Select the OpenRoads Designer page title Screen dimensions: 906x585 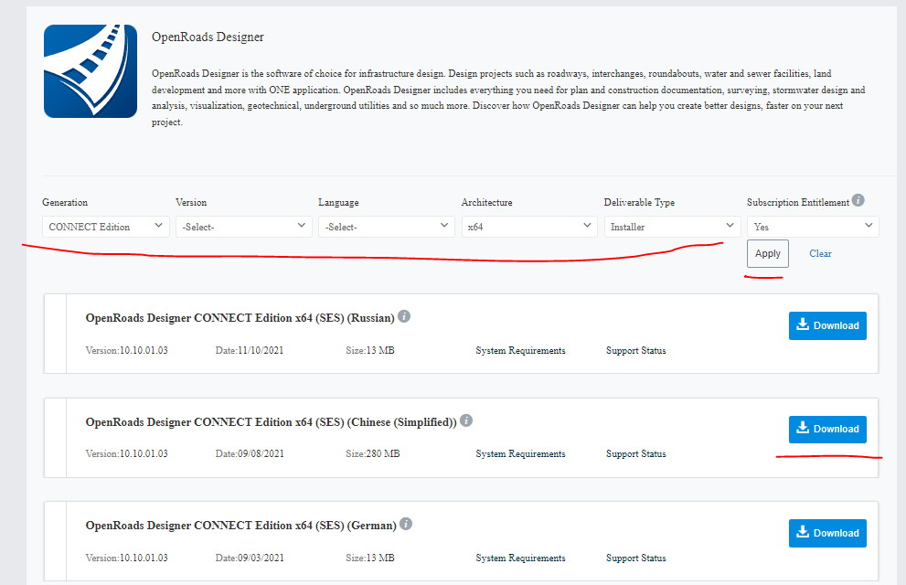(208, 37)
